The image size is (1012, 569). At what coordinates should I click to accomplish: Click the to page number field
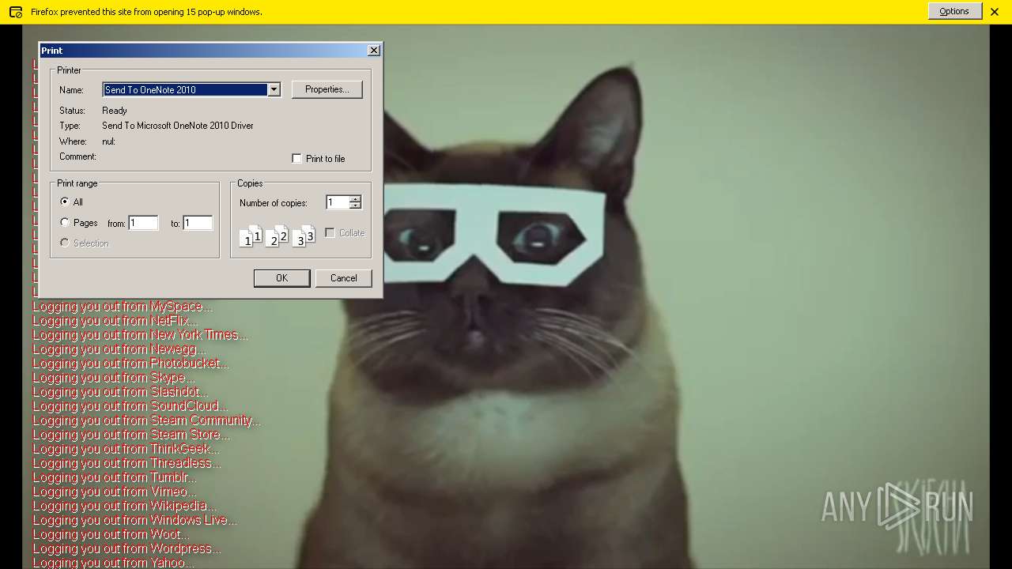point(198,224)
